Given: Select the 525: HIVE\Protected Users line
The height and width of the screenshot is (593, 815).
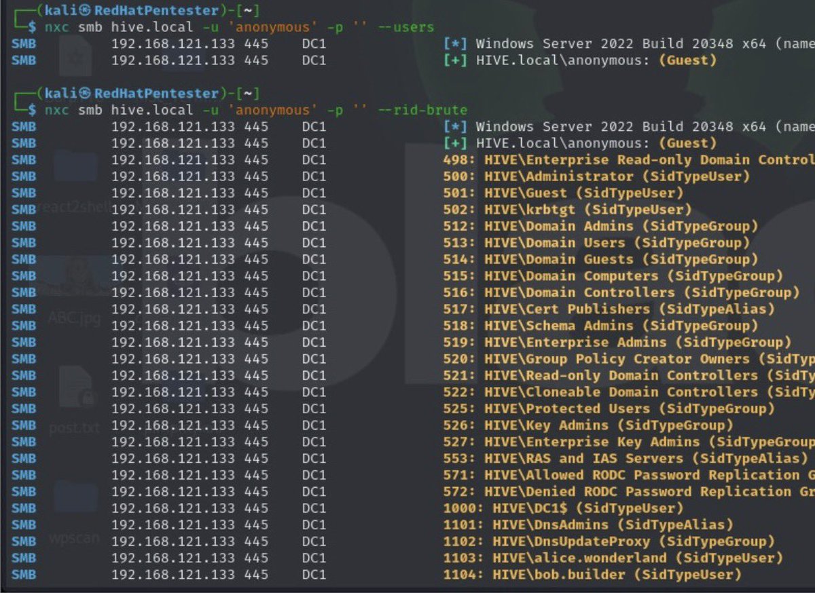Looking at the screenshot, I should coord(609,408).
